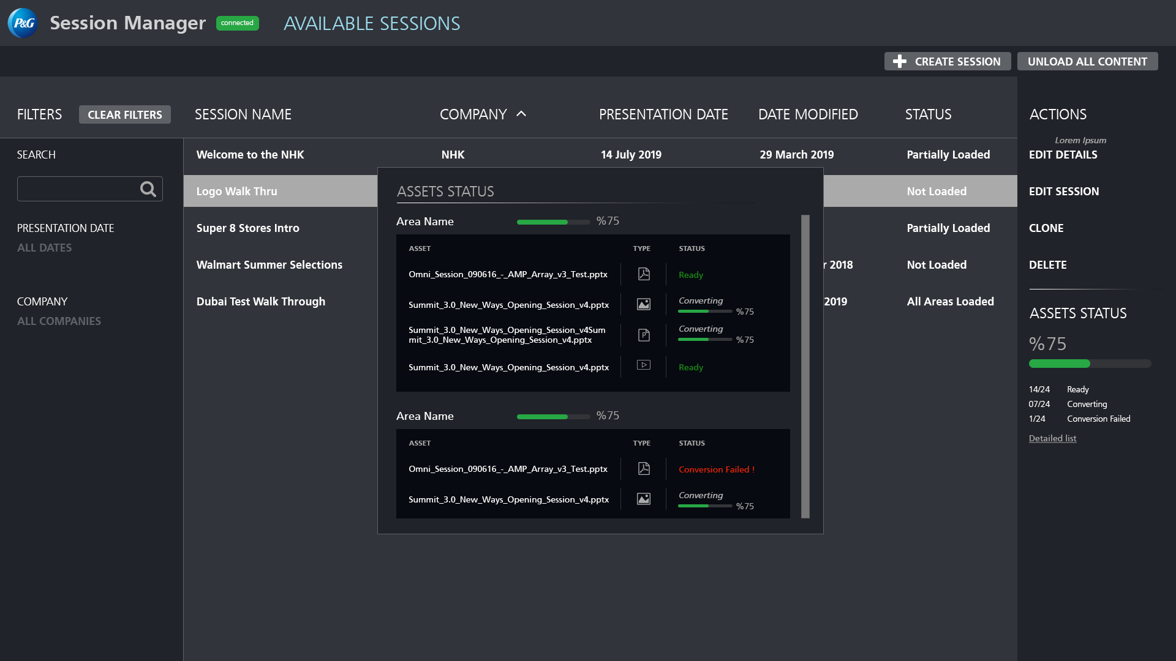Choose Delete from actions list

coord(1047,265)
